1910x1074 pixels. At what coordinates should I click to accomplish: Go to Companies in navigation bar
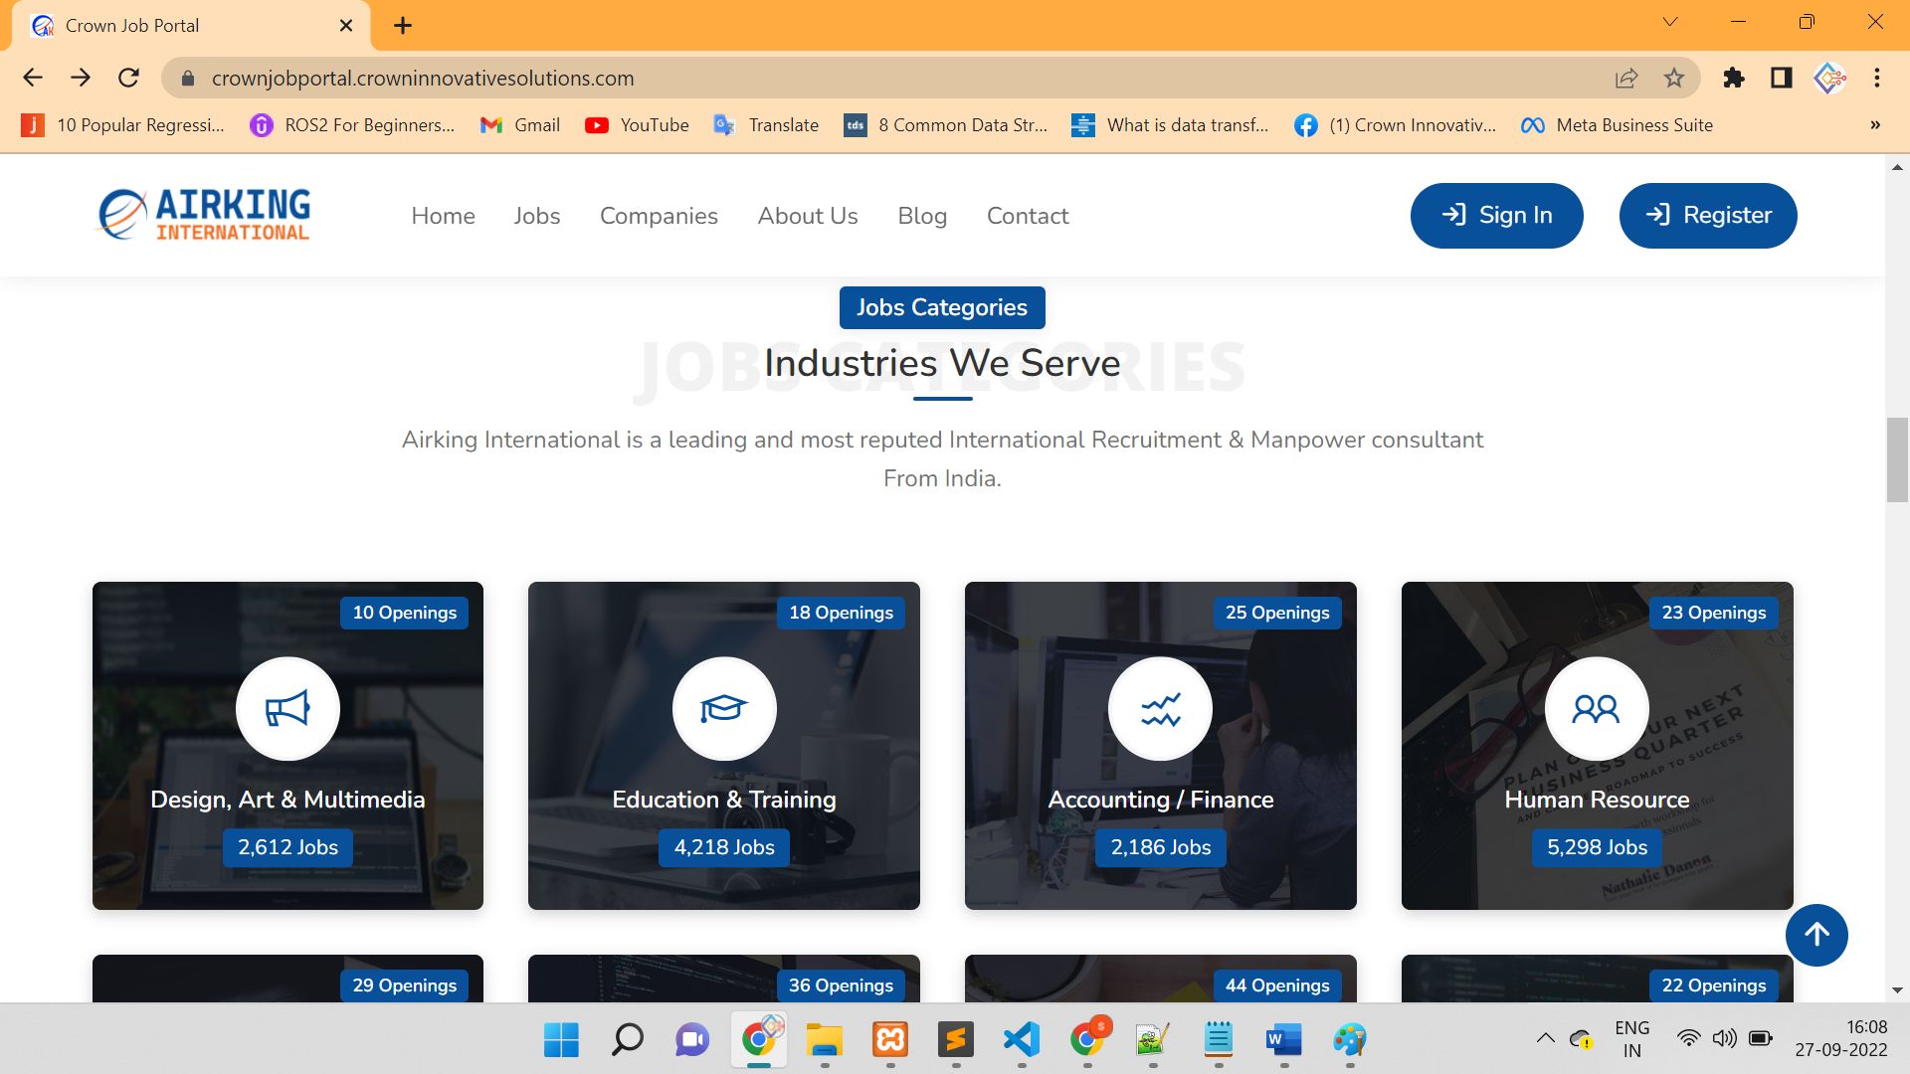tap(659, 216)
